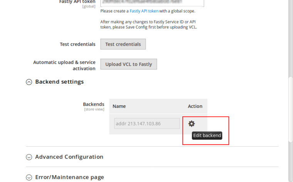
Task: Focus the Fastly API token input field
Action: [152, 2]
